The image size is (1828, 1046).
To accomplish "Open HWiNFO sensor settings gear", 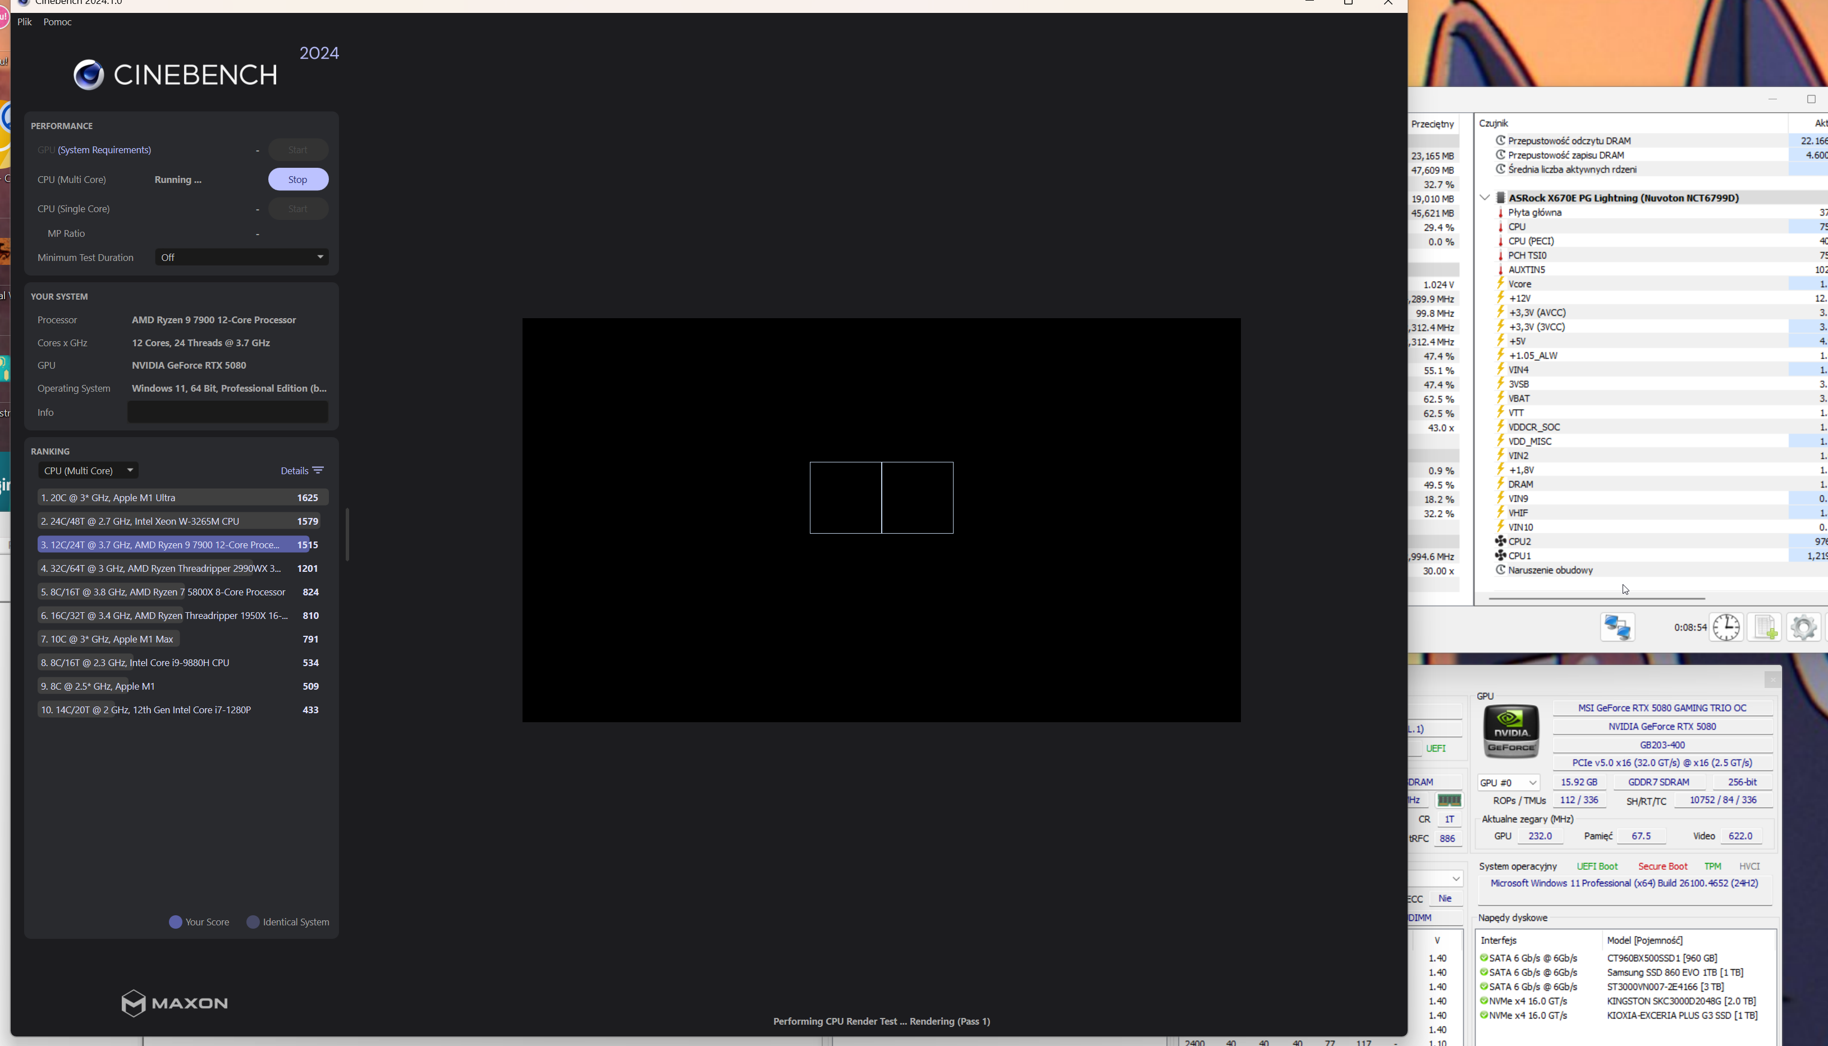I will pyautogui.click(x=1803, y=627).
